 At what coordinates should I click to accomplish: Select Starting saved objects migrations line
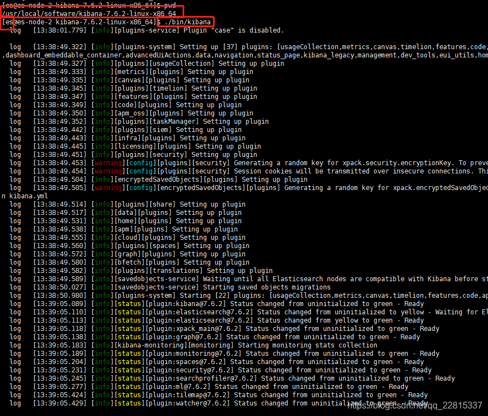[170, 287]
